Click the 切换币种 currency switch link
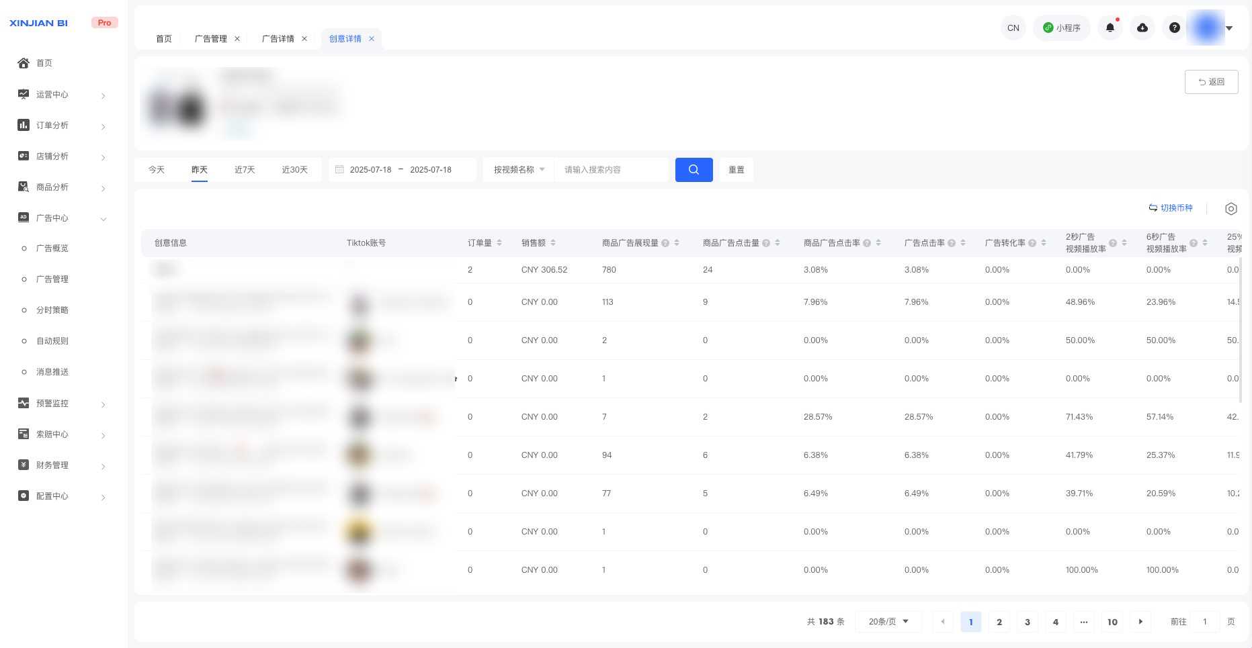This screenshot has width=1252, height=648. coord(1171,208)
